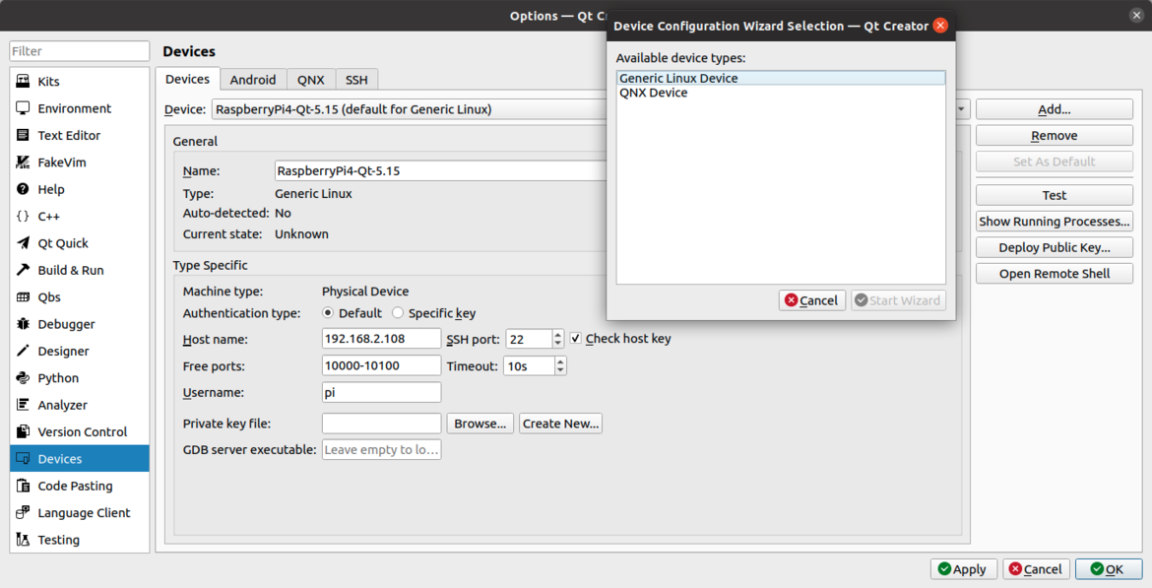Edit the Host name field
The width and height of the screenshot is (1152, 588).
click(x=381, y=339)
